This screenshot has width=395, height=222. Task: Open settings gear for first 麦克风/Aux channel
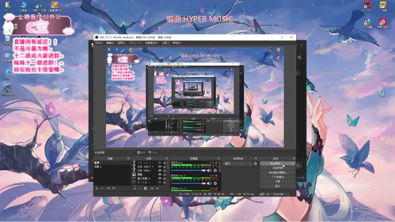click(x=215, y=170)
